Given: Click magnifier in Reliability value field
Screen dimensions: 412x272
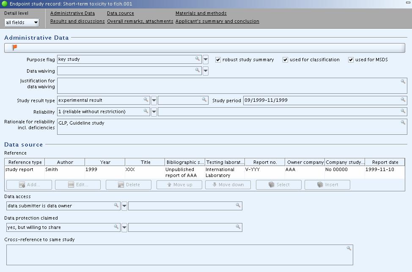Looking at the screenshot, I should [x=146, y=111].
